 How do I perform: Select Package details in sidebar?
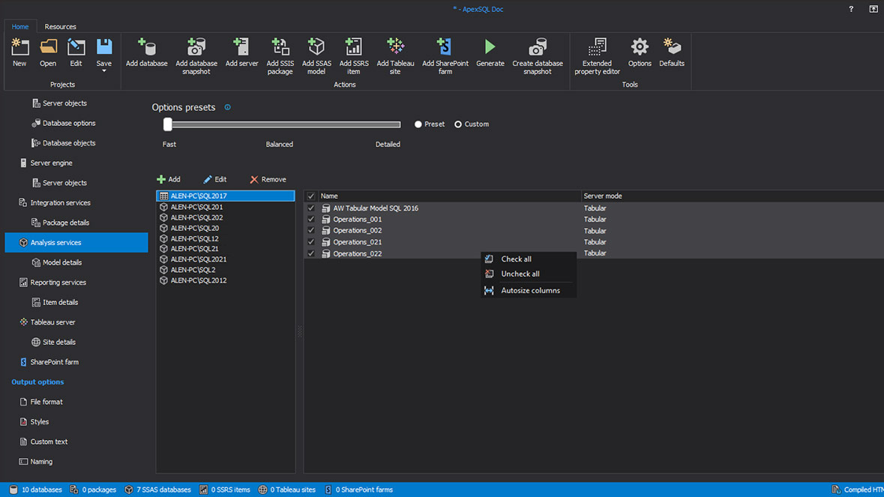tap(60, 223)
